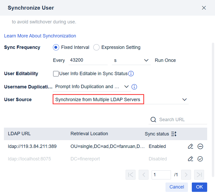Enable the ldap://localhost:8075 server via check icon

point(200,159)
